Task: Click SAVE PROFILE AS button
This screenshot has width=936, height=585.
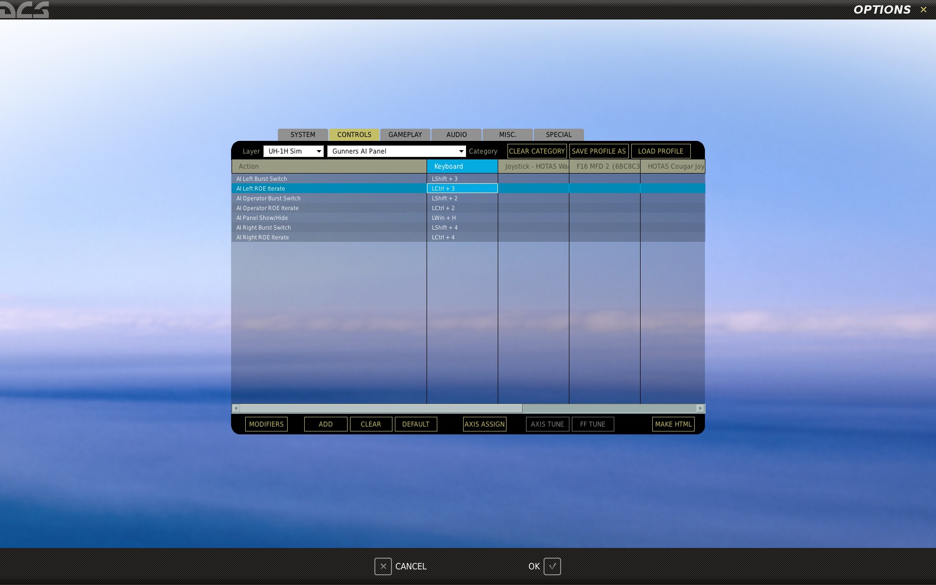Action: 599,151
